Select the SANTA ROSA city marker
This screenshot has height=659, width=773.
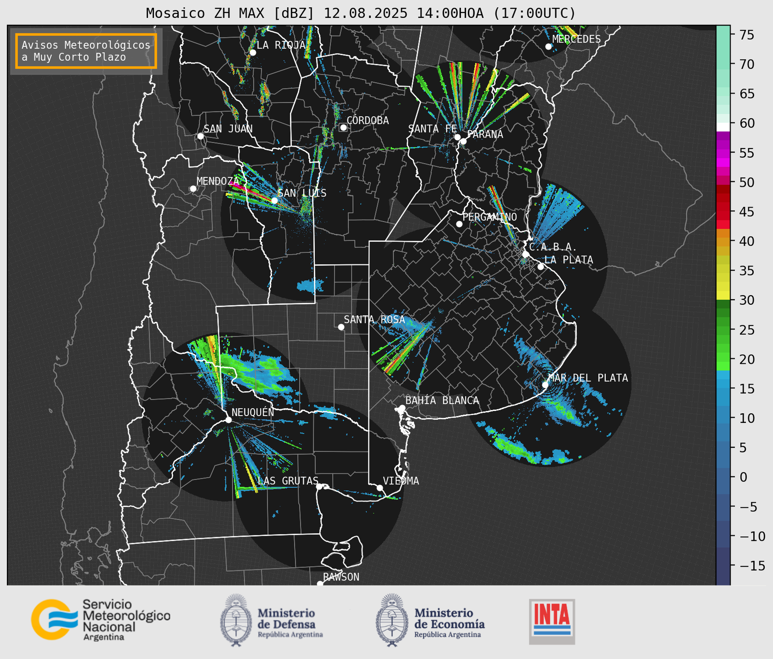click(341, 327)
